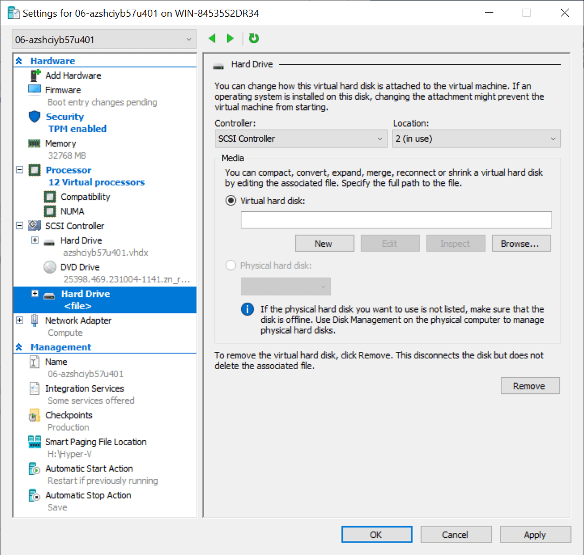
Task: Click the Automatic Start Action icon
Action: pyautogui.click(x=34, y=469)
